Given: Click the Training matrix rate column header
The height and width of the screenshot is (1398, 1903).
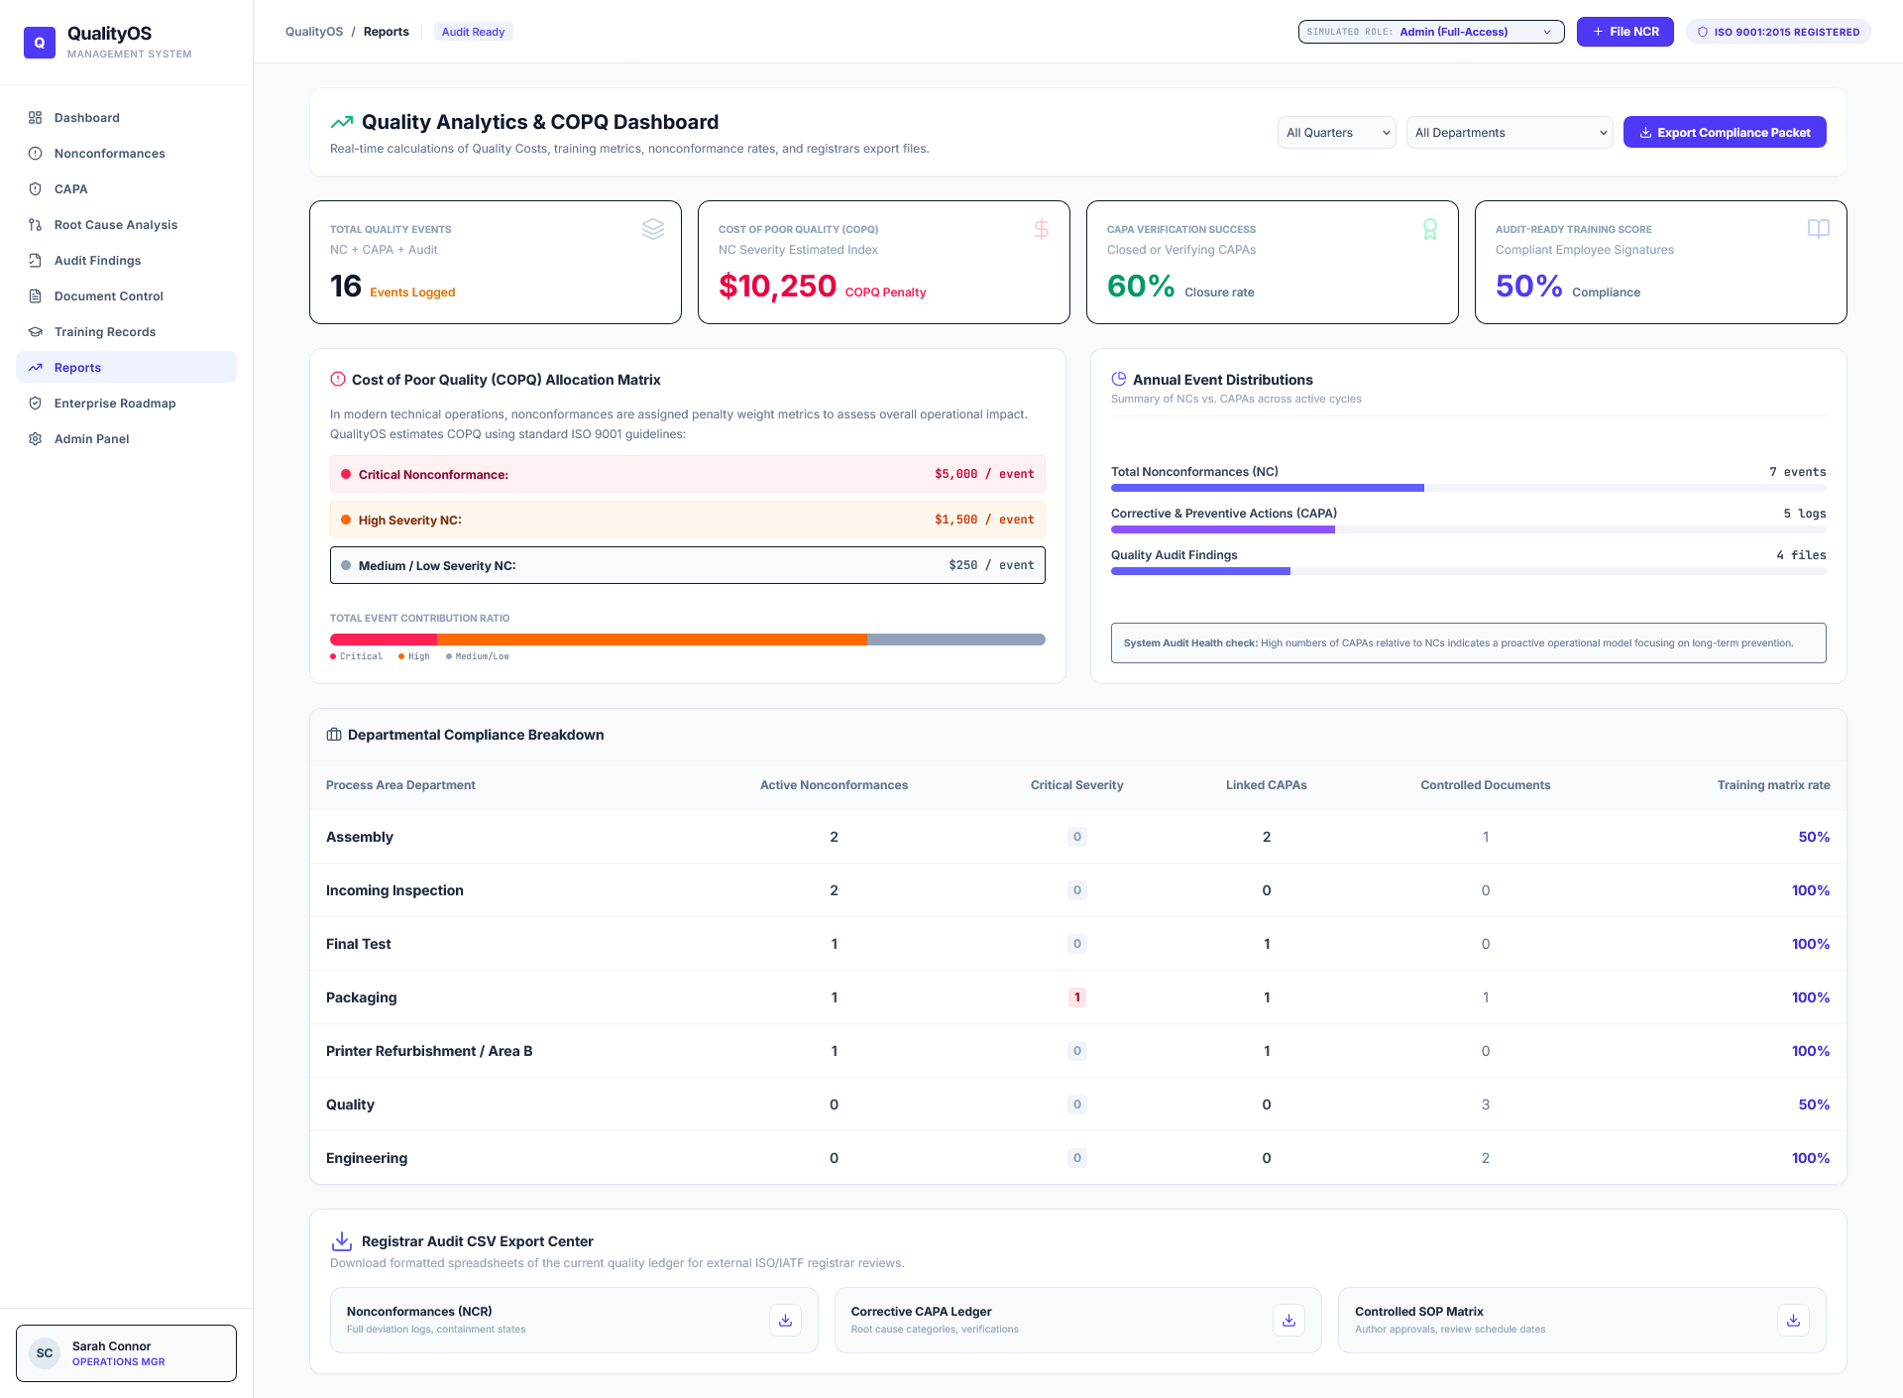Looking at the screenshot, I should click(1773, 785).
